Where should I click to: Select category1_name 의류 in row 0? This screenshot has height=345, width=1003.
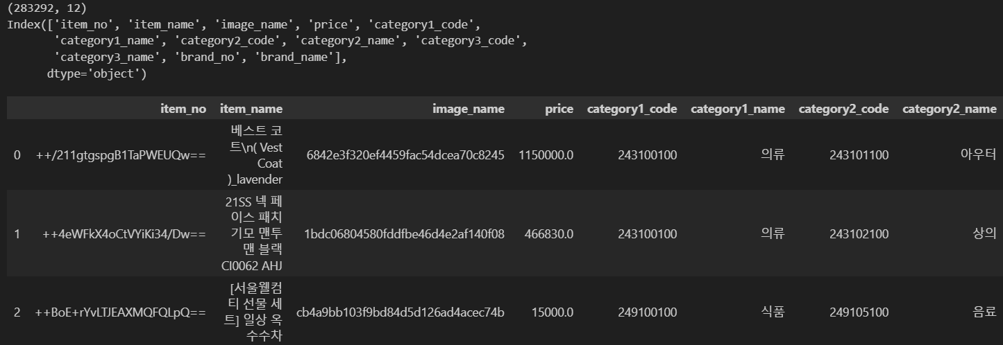(773, 155)
